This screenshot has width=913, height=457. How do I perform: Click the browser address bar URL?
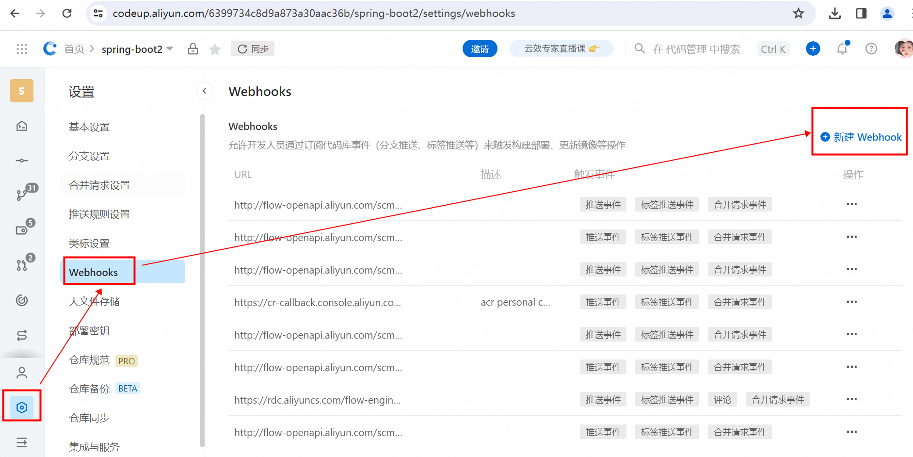314,14
